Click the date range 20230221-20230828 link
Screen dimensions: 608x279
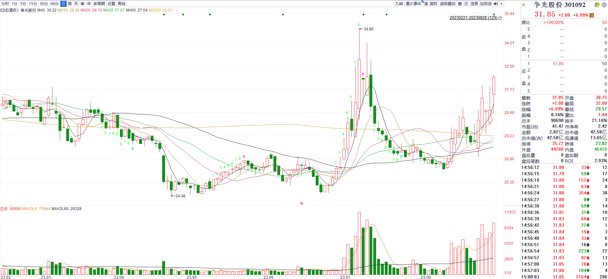click(x=473, y=18)
